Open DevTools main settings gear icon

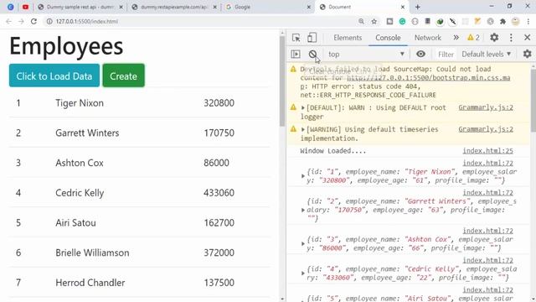pyautogui.click(x=494, y=37)
